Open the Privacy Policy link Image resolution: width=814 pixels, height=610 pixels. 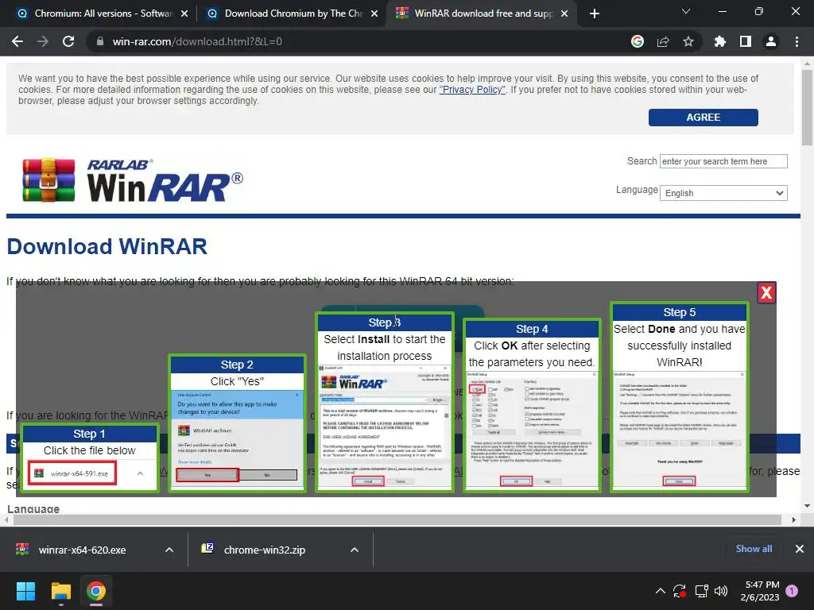pos(472,90)
